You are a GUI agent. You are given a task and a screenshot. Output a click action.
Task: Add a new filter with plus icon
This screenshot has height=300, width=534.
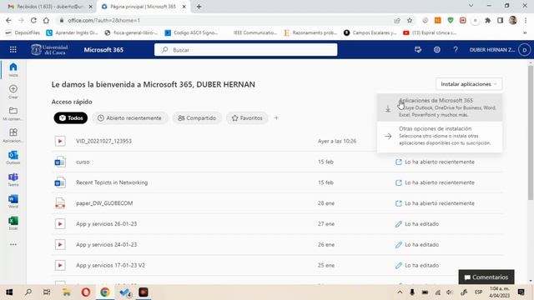tap(276, 117)
